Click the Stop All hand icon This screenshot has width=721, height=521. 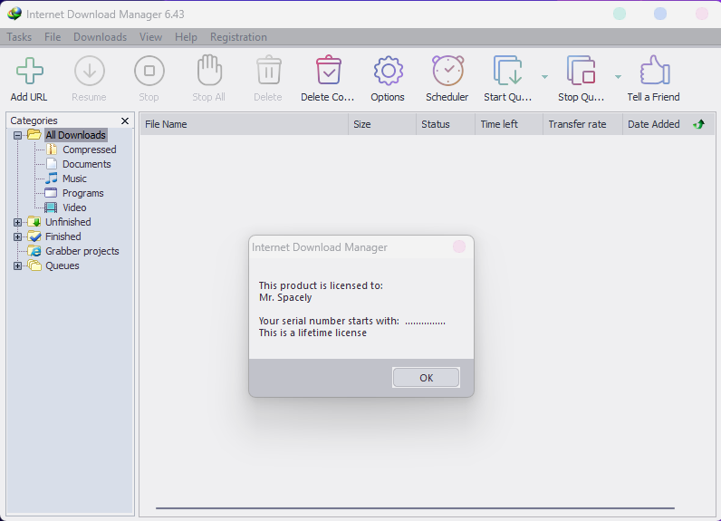(x=209, y=70)
